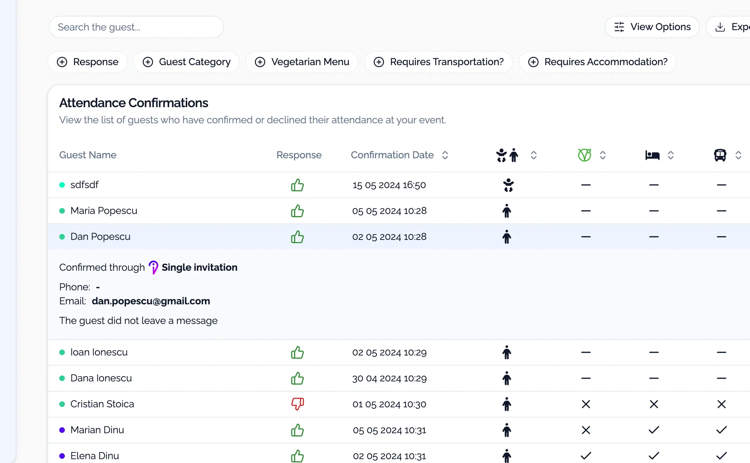Sort by Confirmation Date using sort arrows

445,155
